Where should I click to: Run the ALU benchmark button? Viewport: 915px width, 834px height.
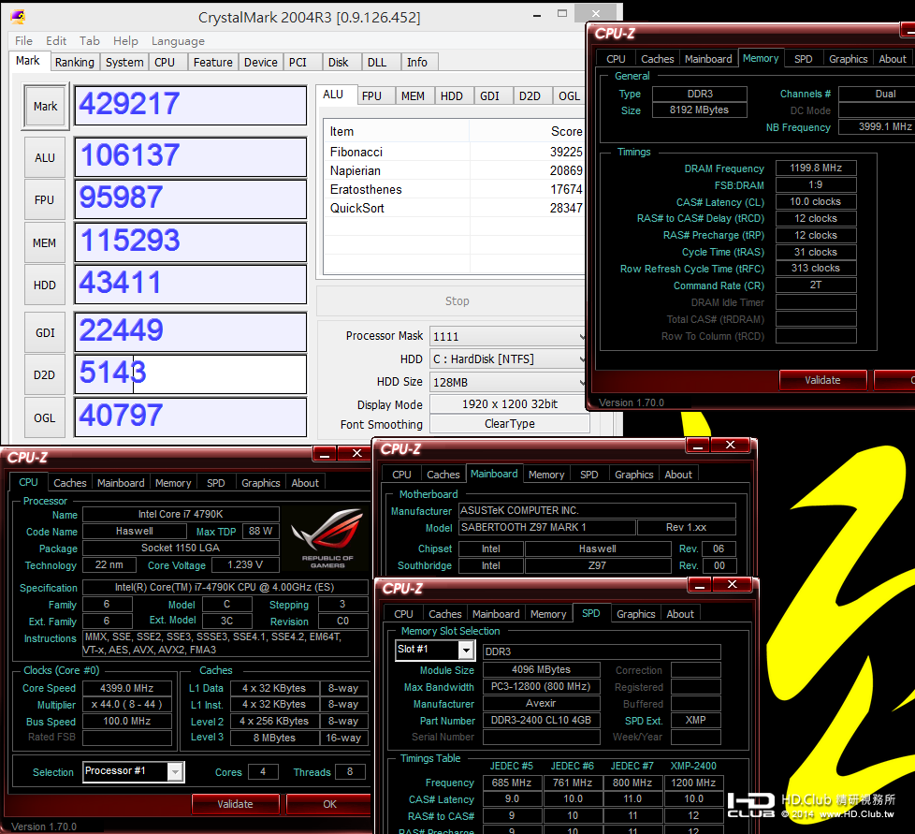tap(45, 157)
